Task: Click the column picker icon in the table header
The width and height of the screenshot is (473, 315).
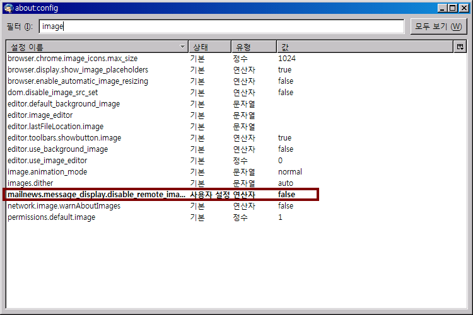Action: click(x=460, y=47)
